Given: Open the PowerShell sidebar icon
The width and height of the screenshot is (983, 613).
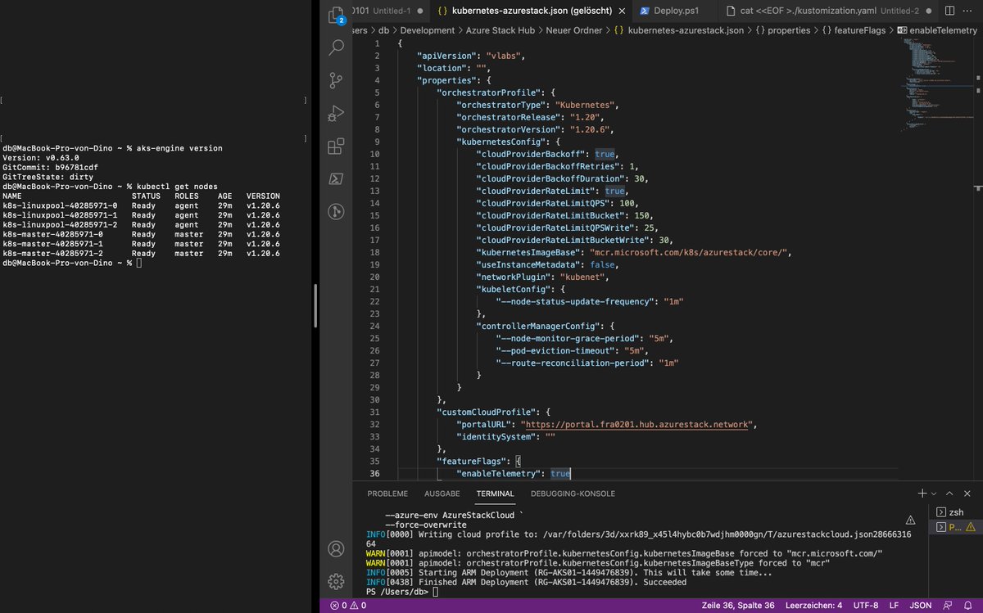Looking at the screenshot, I should coord(336,179).
